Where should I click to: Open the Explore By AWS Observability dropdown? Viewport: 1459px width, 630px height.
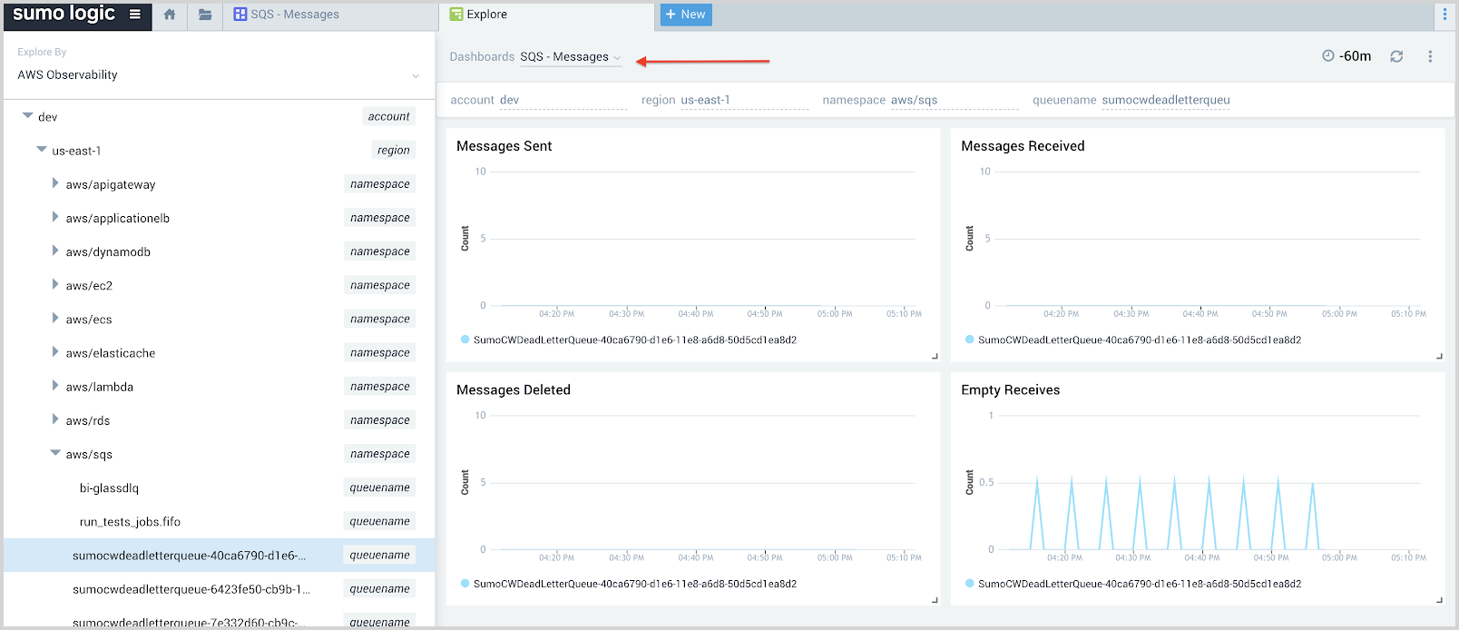(218, 75)
